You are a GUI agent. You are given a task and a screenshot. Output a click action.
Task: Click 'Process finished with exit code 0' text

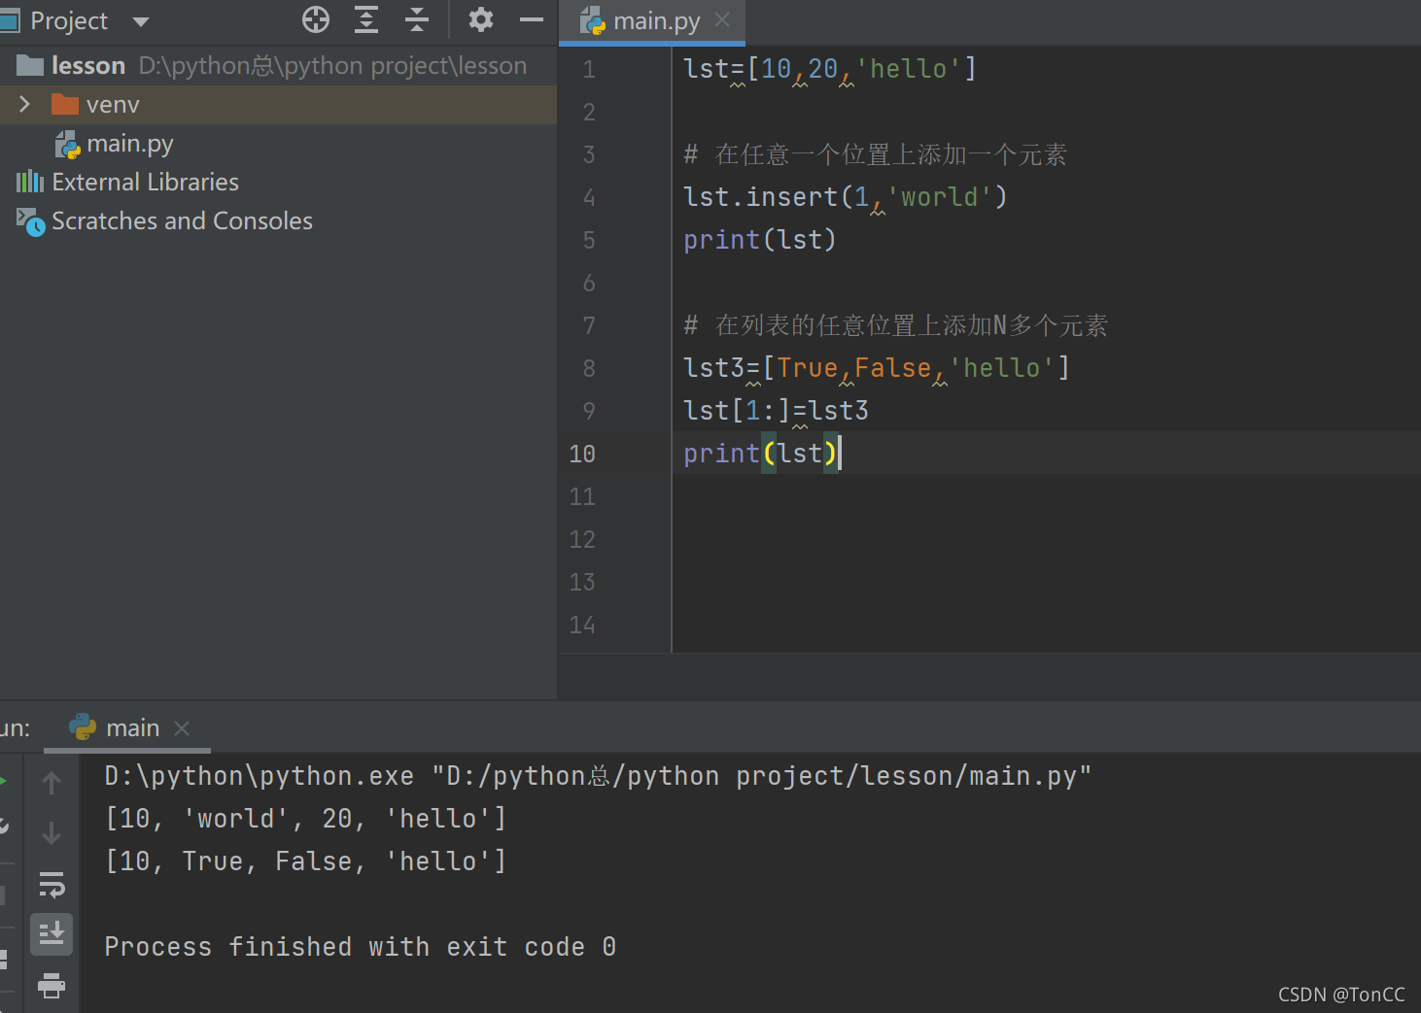click(x=360, y=947)
